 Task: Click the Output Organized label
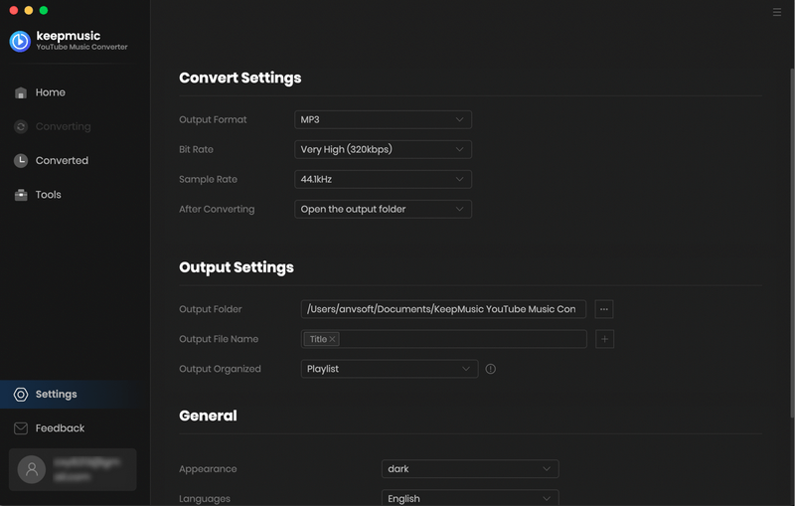(x=220, y=369)
